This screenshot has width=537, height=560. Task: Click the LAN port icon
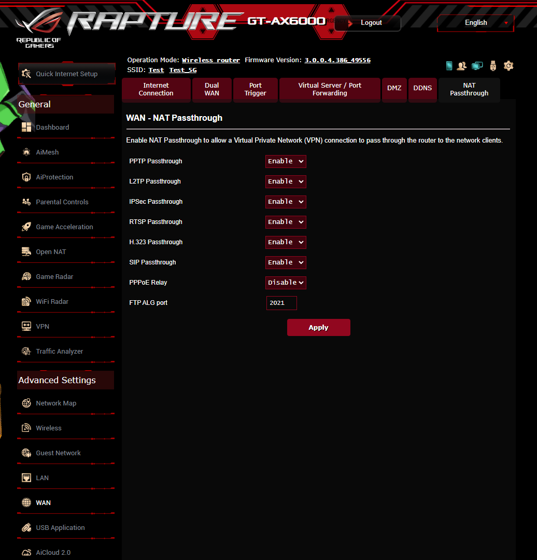pyautogui.click(x=26, y=478)
